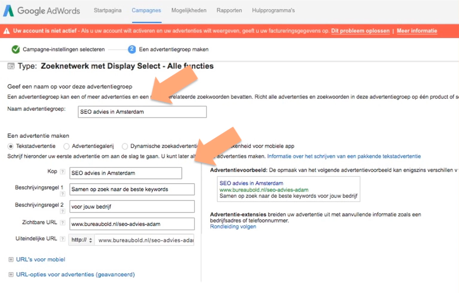Open the Zichtbare URL help icon
The width and height of the screenshot is (459, 293).
tap(62, 223)
